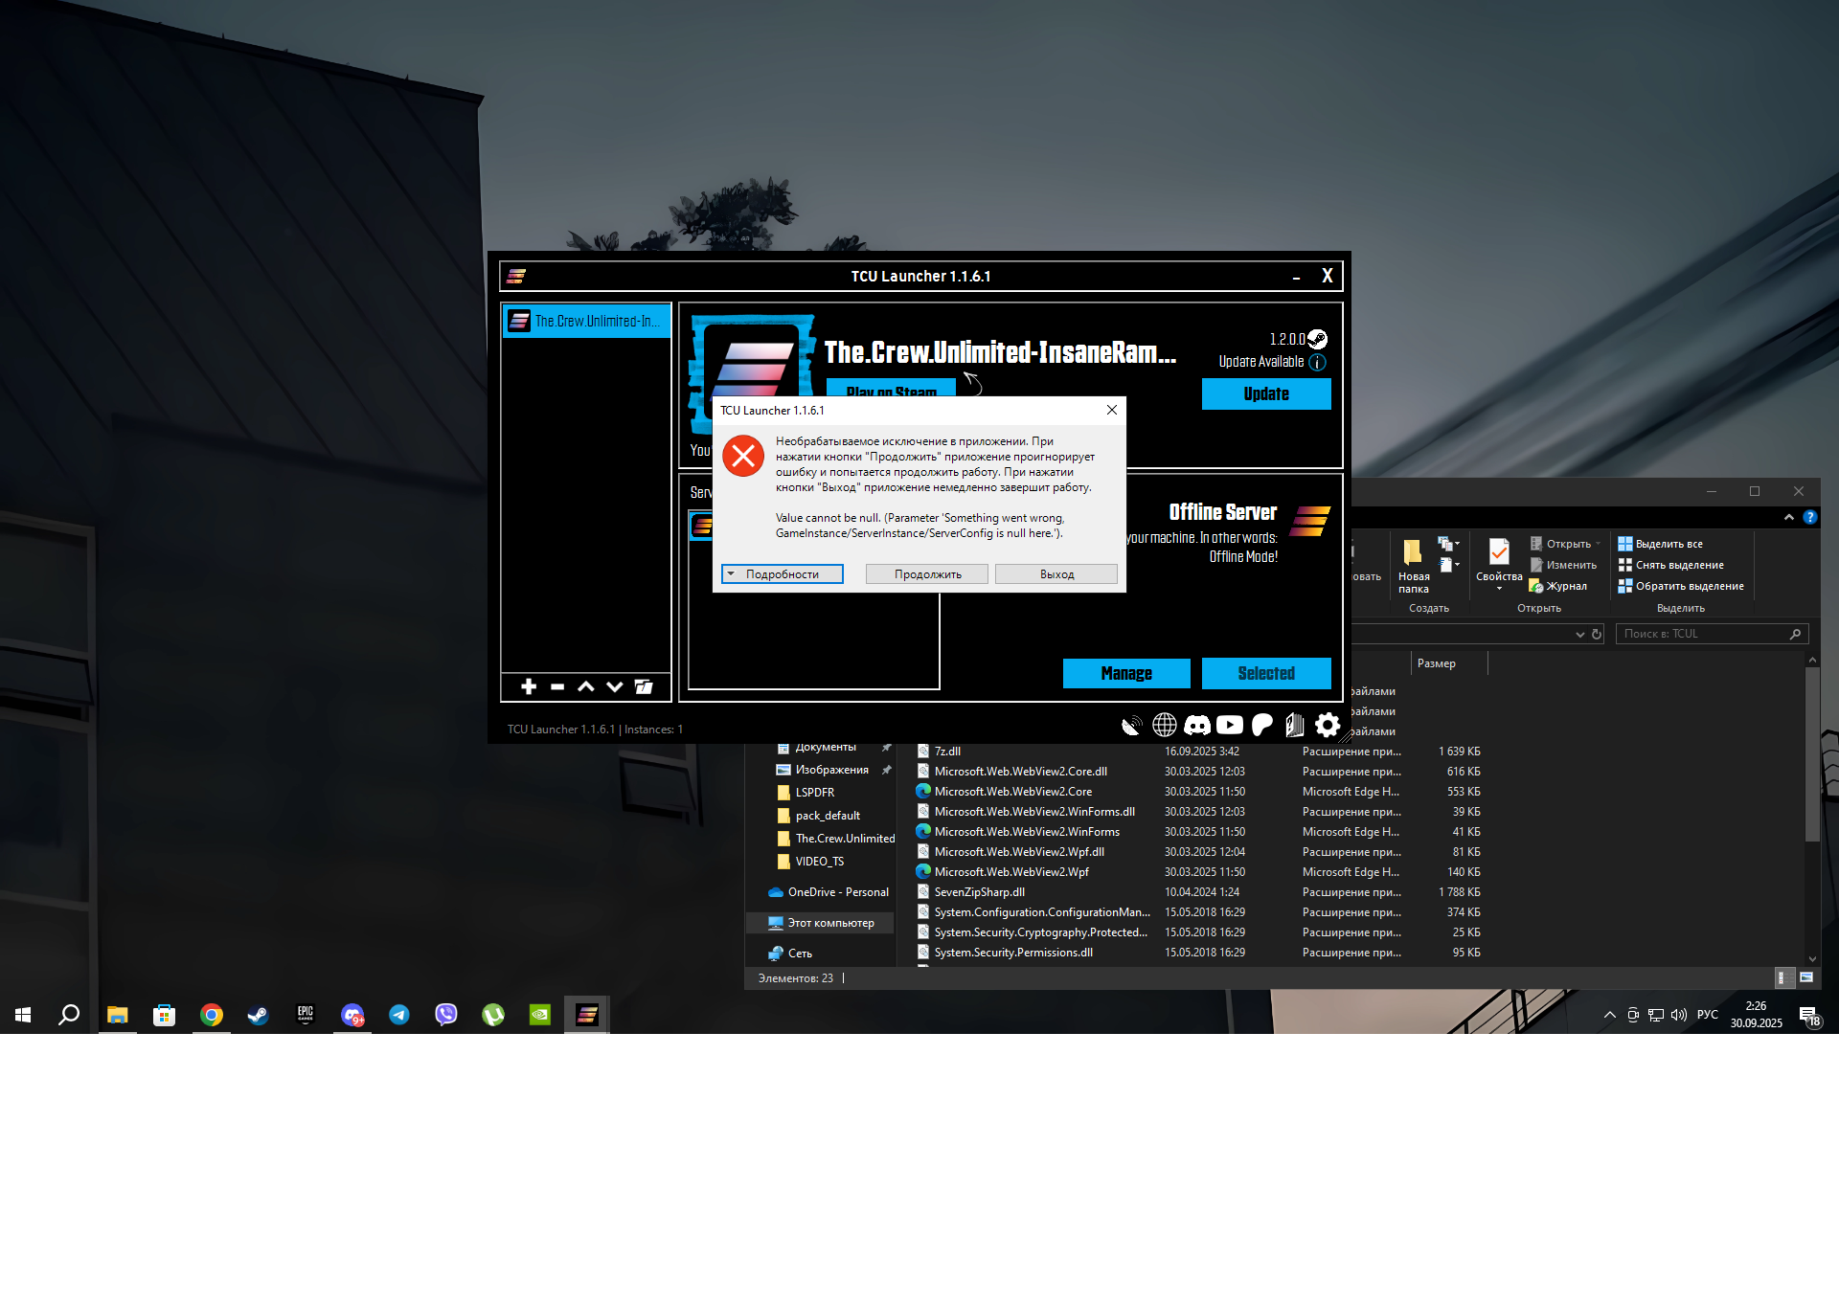The height and width of the screenshot is (1302, 1839).
Task: Select Этот компьютер in navigation pane
Action: 829,923
